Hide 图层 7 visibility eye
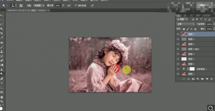215x111 pixels. click(178, 34)
